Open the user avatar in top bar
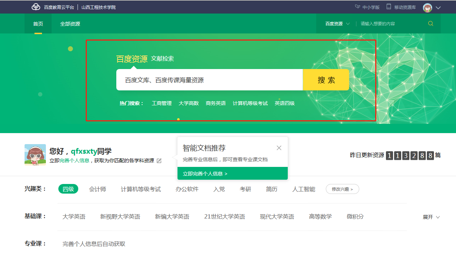 [x=427, y=7]
